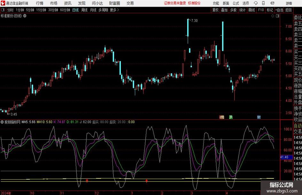This screenshot has height=195, width=302.
Task: Open the 发现 menu
Action: click(82, 3)
